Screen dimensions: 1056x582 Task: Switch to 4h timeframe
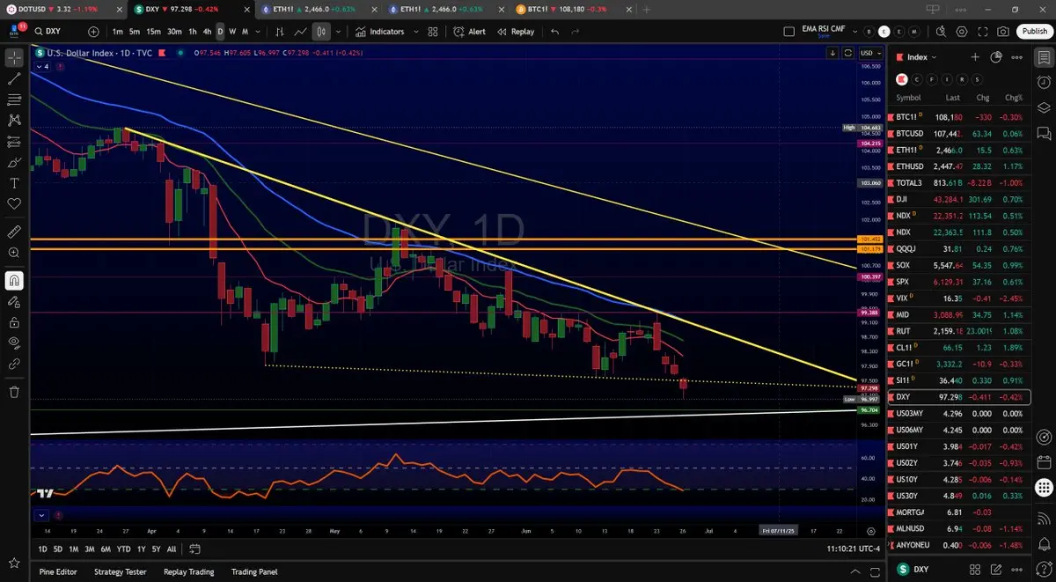207,32
